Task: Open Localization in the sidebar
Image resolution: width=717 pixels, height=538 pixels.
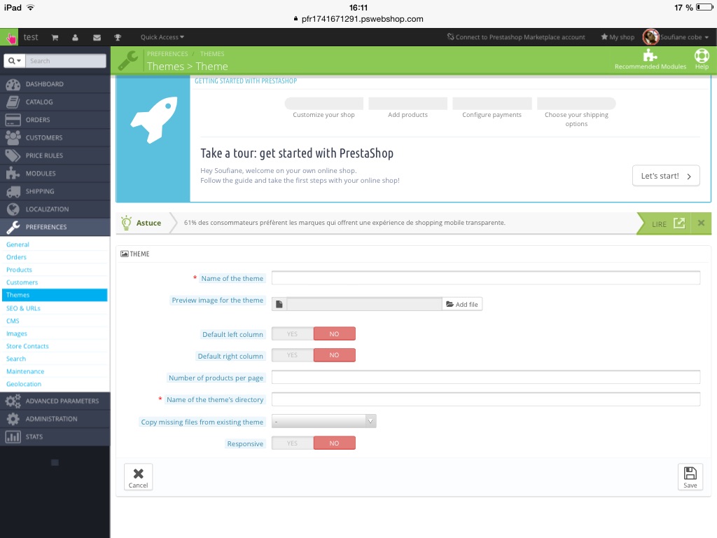Action: 55,209
